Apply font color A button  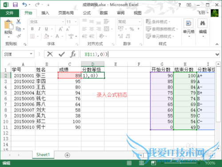pos(57,36)
